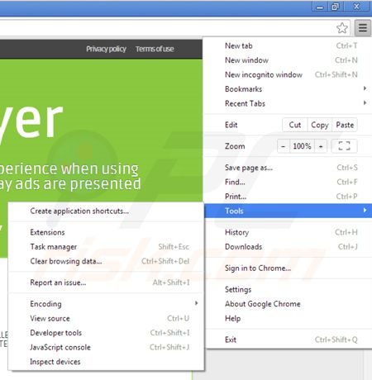Open a New incognito window
372x380 pixels.
point(288,74)
